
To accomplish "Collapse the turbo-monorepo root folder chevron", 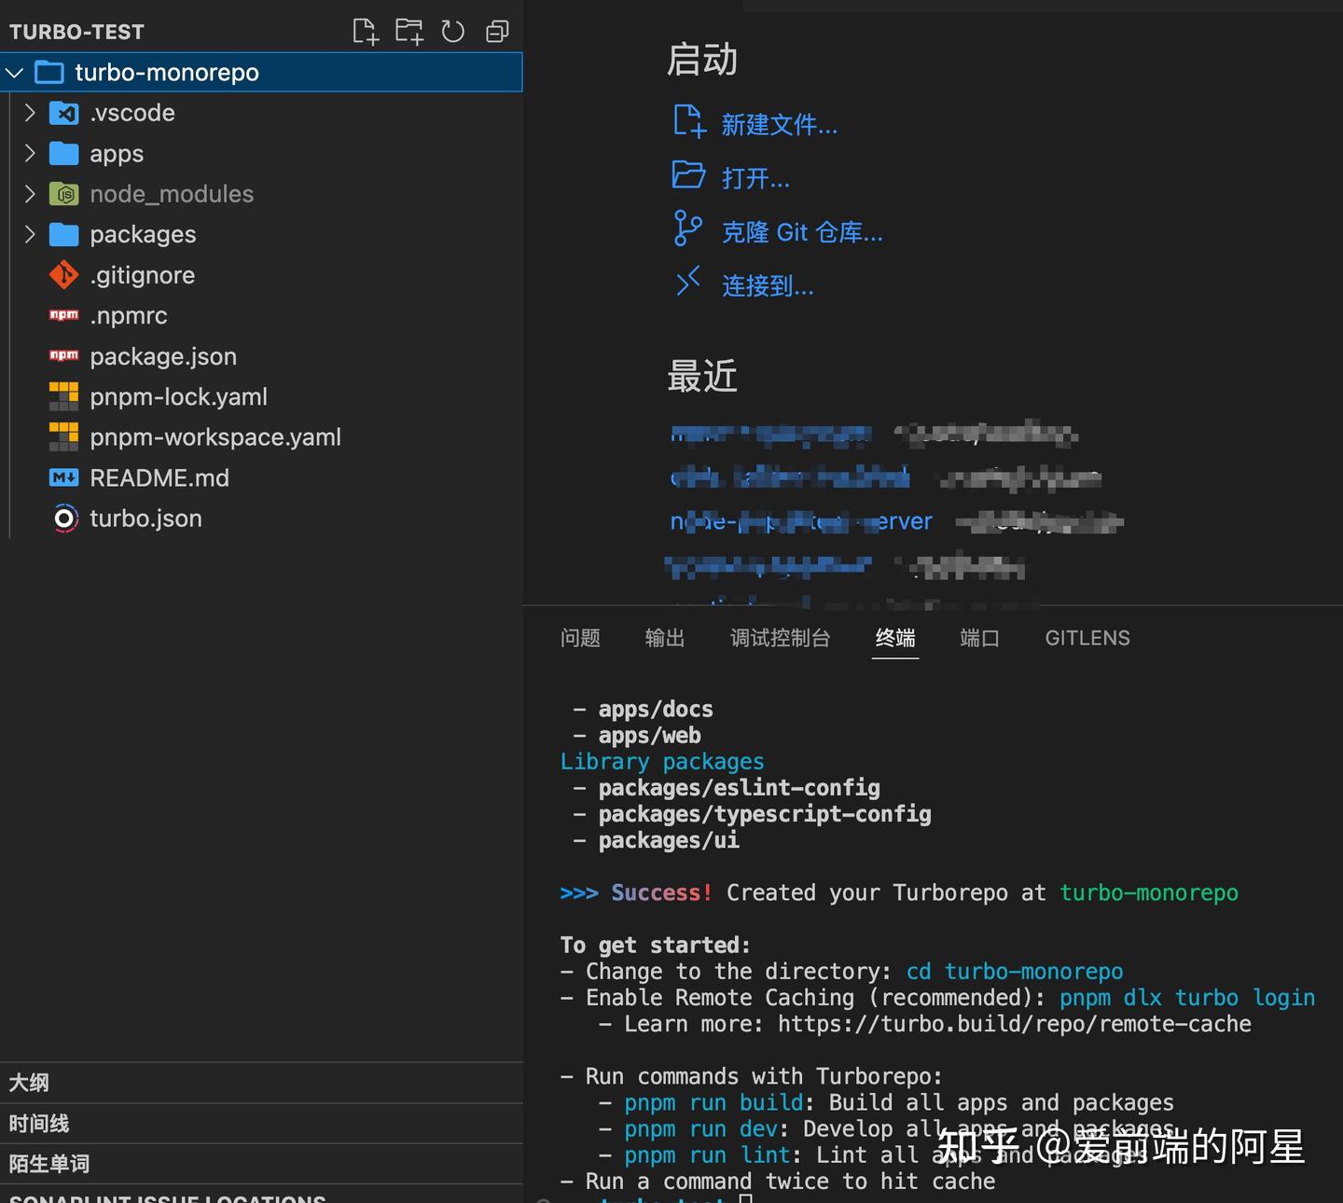I will point(15,73).
